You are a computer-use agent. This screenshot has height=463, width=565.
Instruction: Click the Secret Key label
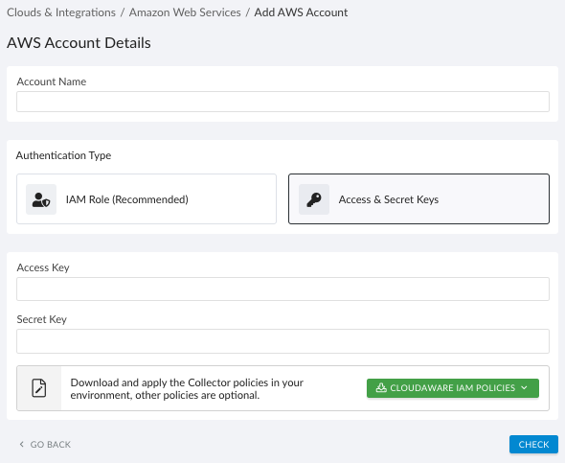point(42,319)
